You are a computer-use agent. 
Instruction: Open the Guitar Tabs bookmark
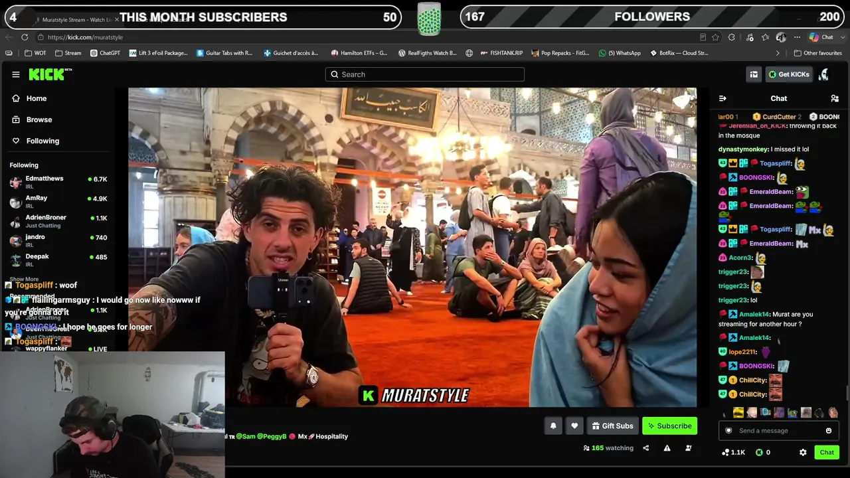click(224, 53)
